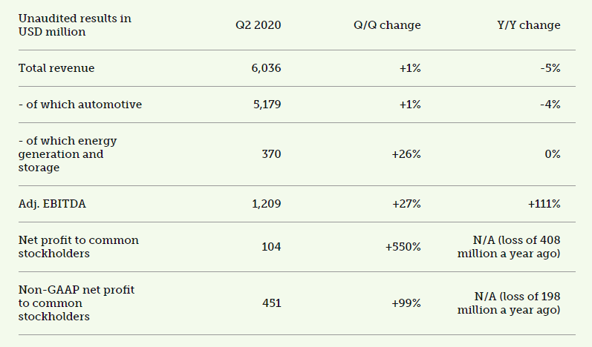Click the +26% Q/Q change cell
592x347 pixels.
click(408, 154)
